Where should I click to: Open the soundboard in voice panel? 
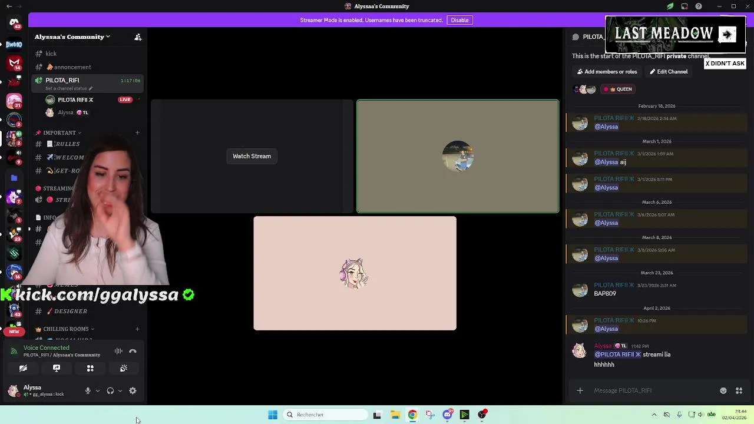tap(124, 368)
